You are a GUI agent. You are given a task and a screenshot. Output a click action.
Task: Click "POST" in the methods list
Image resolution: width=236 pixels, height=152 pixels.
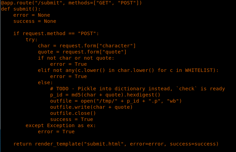click(x=128, y=3)
